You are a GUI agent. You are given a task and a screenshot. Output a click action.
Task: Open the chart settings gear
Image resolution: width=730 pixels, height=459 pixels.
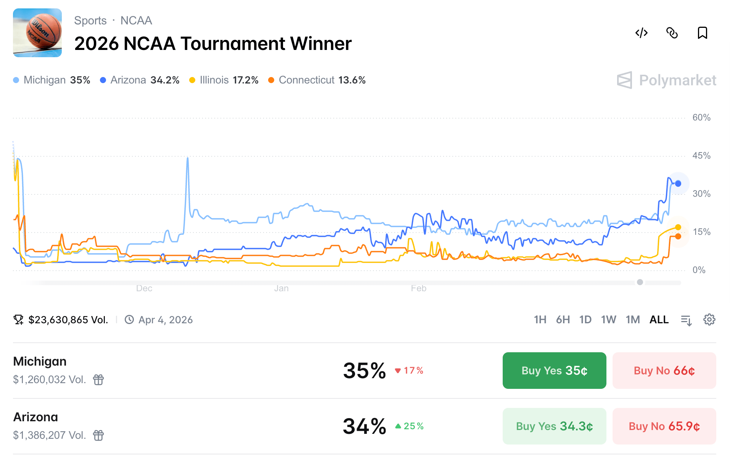point(709,320)
